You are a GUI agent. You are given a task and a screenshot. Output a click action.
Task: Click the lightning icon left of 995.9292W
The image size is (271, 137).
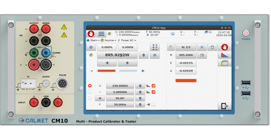click(x=91, y=55)
